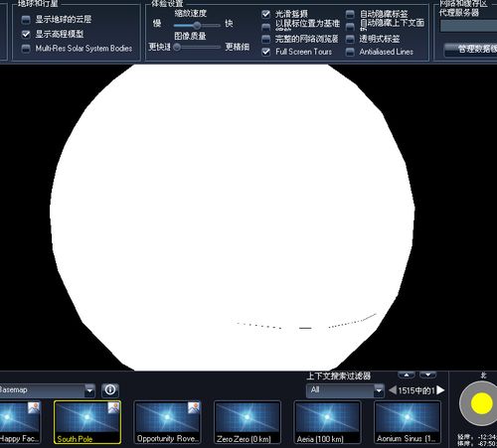Click the 1515中的1 page counter text
The width and height of the screenshot is (497, 448).
pyautogui.click(x=416, y=390)
